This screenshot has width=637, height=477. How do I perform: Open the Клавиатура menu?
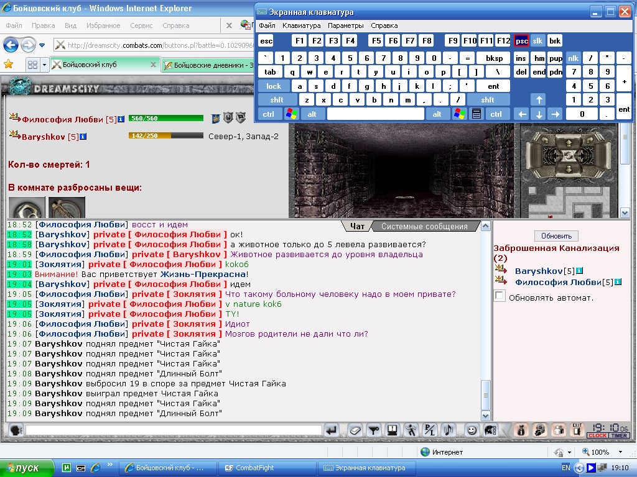(301, 25)
